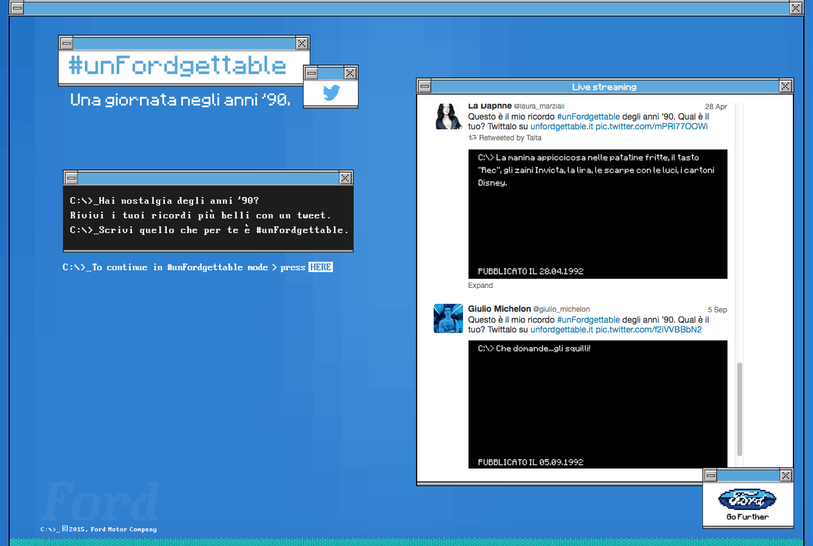Click the main outer window menu icon

[x=17, y=8]
